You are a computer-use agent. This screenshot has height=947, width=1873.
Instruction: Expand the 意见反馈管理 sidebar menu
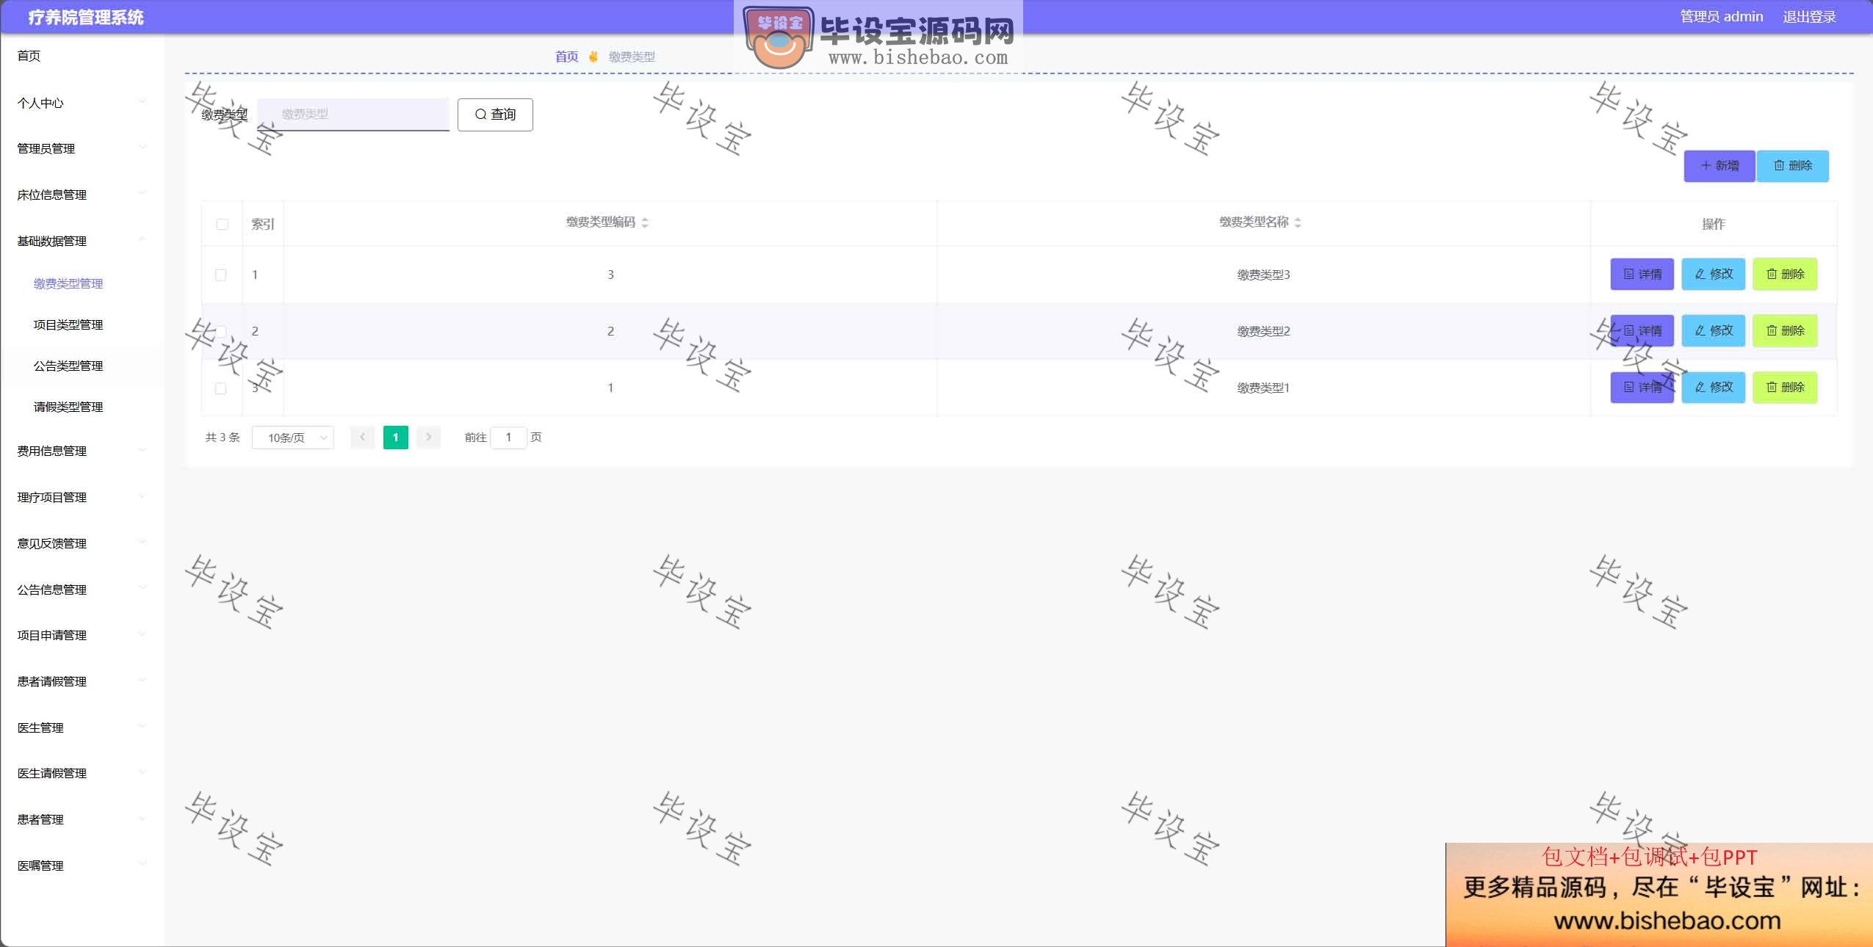tap(82, 543)
